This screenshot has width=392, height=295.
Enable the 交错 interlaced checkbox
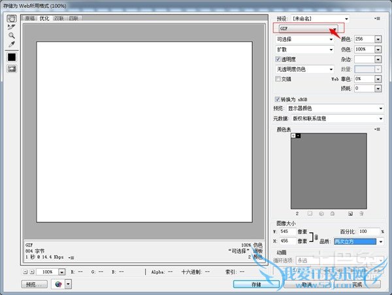click(x=278, y=79)
